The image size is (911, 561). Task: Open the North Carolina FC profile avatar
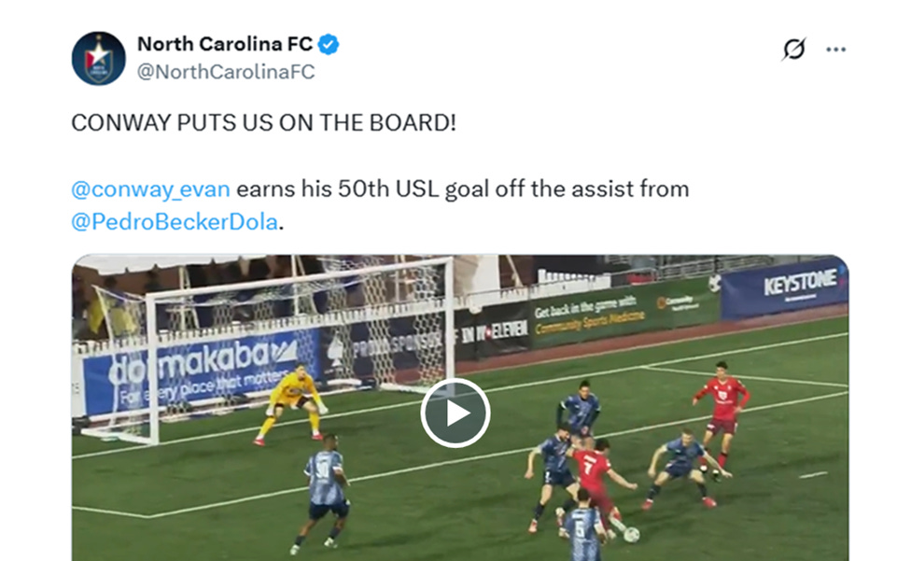pos(98,58)
